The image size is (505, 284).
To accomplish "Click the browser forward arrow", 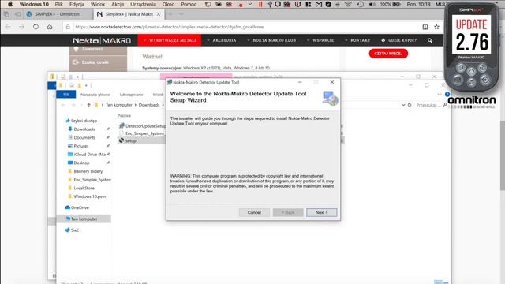I will coord(21,27).
